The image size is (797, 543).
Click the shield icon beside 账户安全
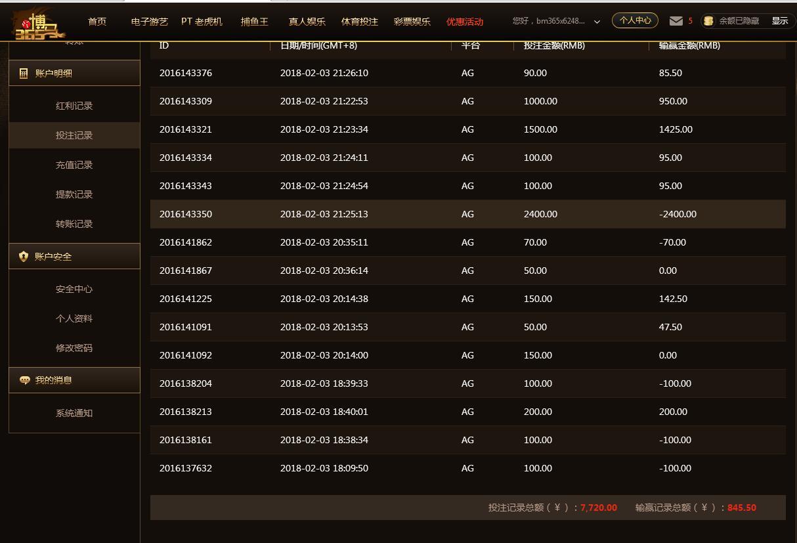[24, 257]
